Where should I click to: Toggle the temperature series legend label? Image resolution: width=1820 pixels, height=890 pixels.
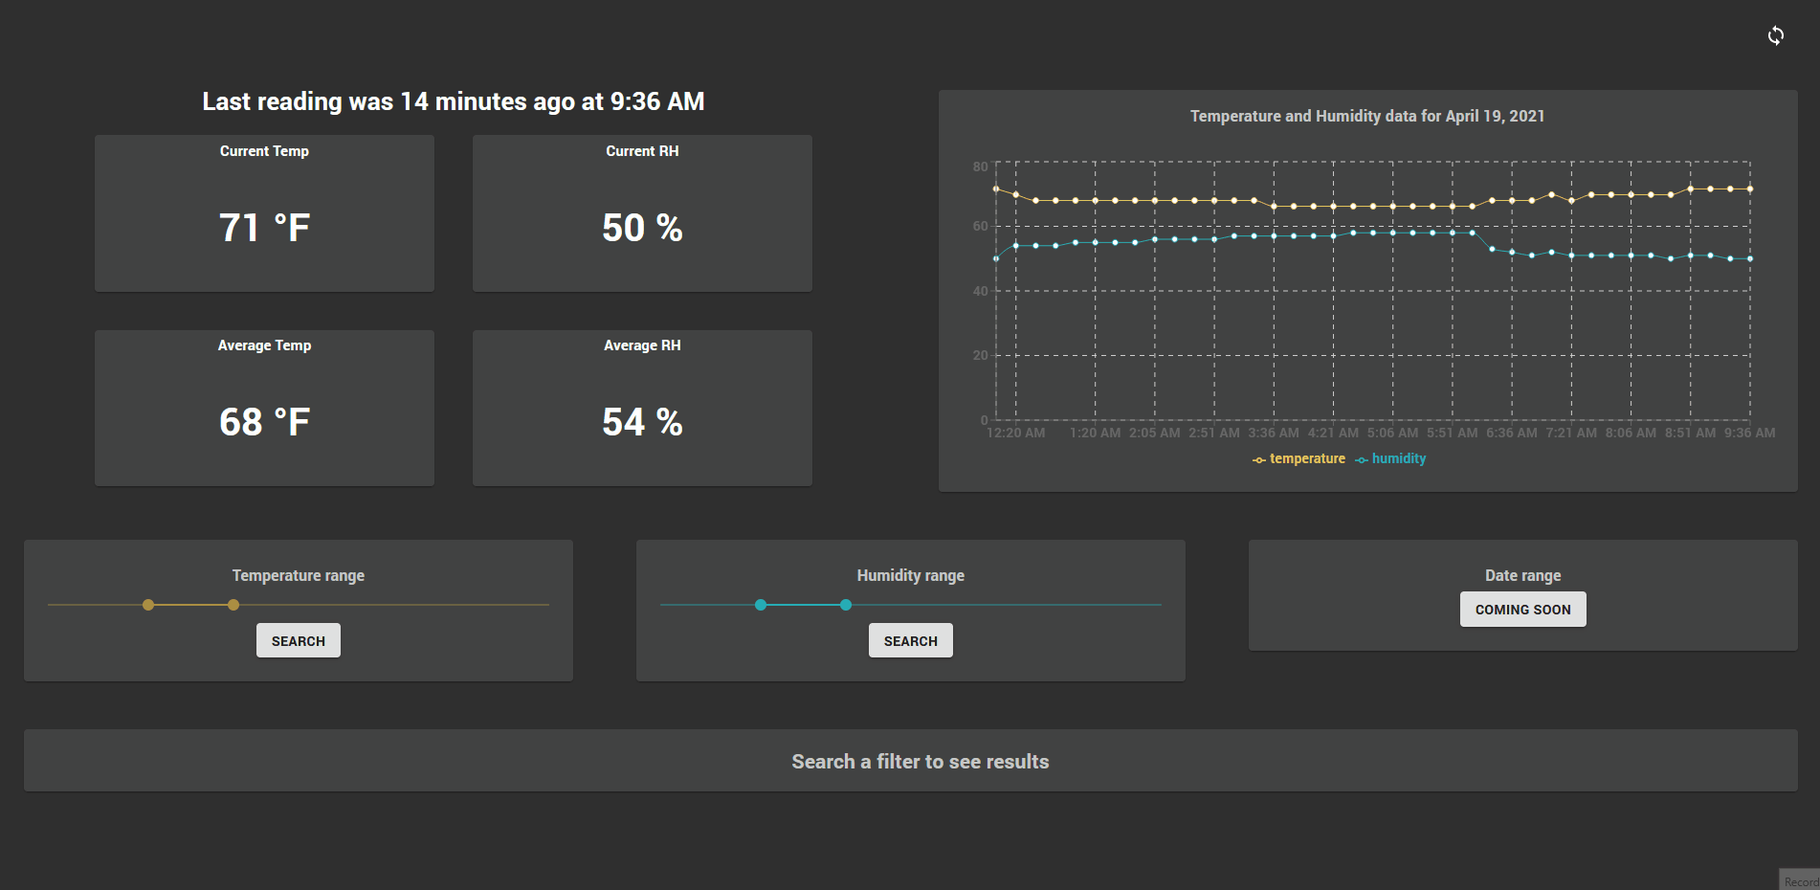(1307, 459)
